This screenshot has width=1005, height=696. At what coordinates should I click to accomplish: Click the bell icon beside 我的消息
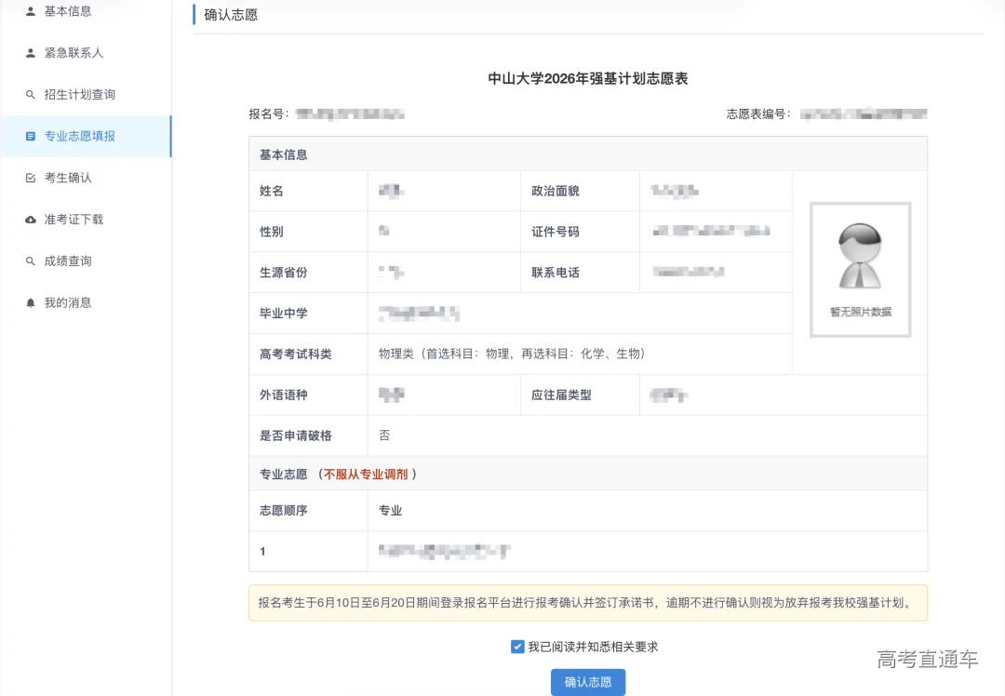pos(31,301)
